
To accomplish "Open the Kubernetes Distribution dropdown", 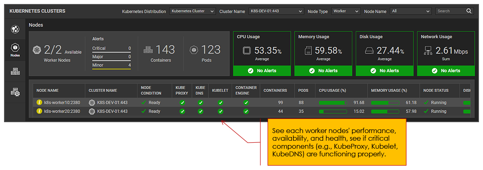I will tap(192, 11).
